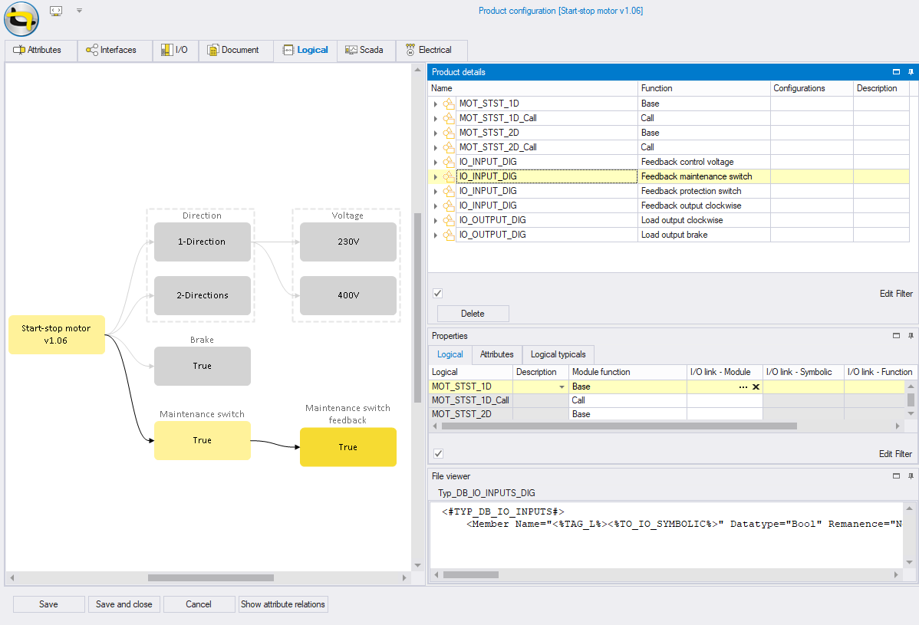Image resolution: width=919 pixels, height=625 pixels.
Task: Maximize the File viewer panel
Action: pyautogui.click(x=896, y=476)
